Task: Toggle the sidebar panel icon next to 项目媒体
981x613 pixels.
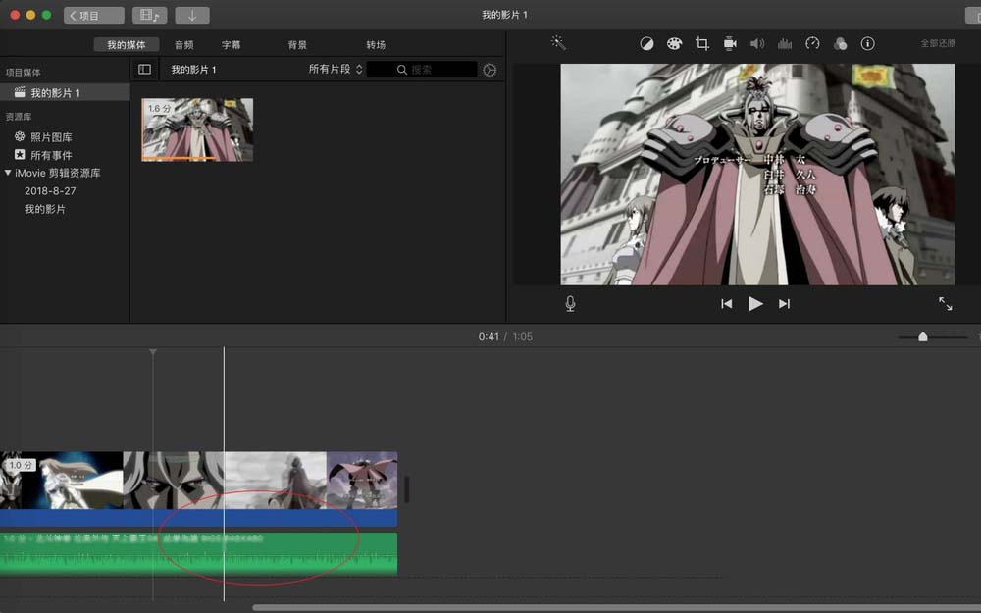Action: point(143,68)
